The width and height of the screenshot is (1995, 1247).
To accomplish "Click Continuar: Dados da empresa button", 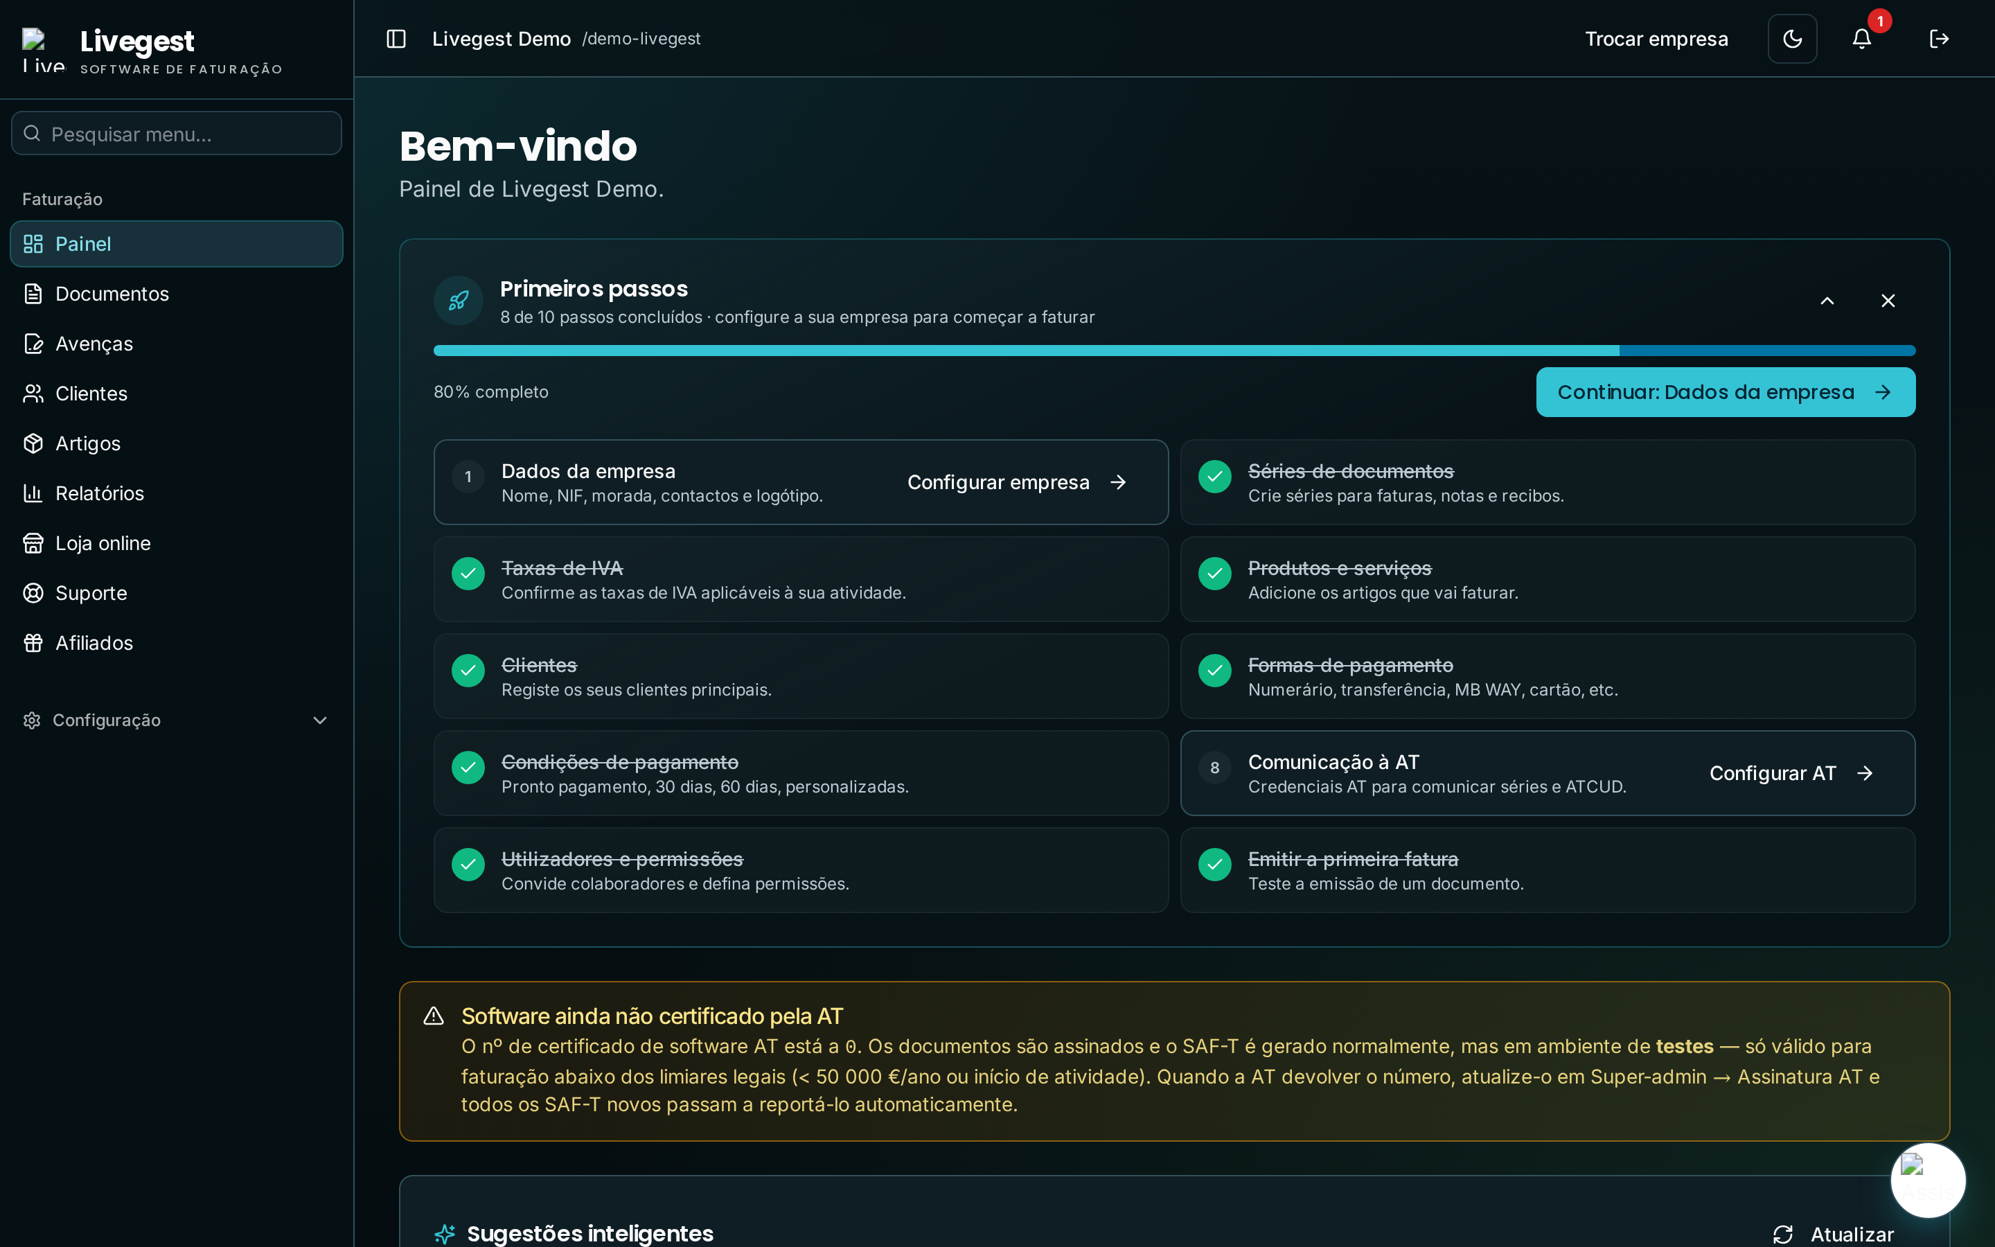I will pyautogui.click(x=1726, y=391).
